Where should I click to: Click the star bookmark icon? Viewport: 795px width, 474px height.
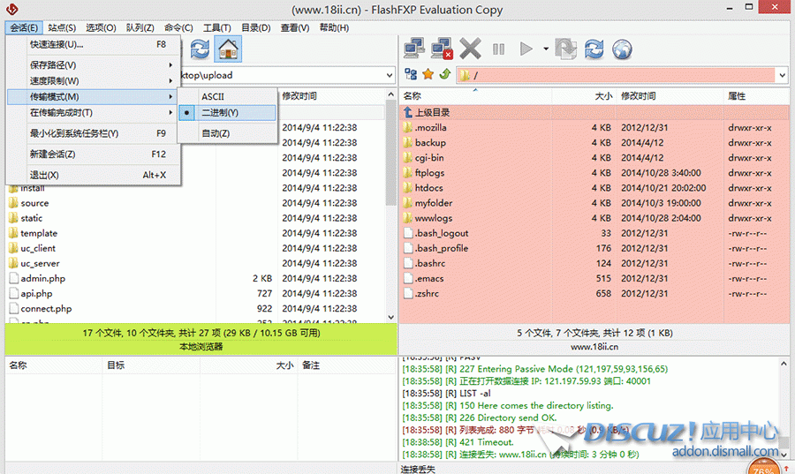(x=428, y=75)
